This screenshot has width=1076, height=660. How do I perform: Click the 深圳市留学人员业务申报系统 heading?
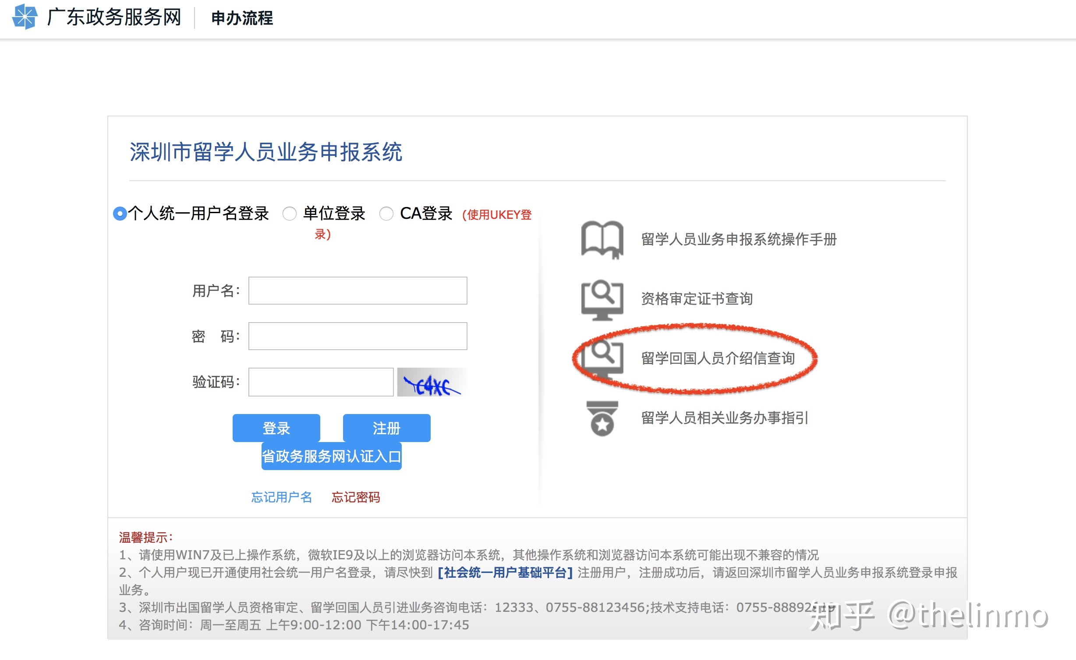click(x=266, y=152)
